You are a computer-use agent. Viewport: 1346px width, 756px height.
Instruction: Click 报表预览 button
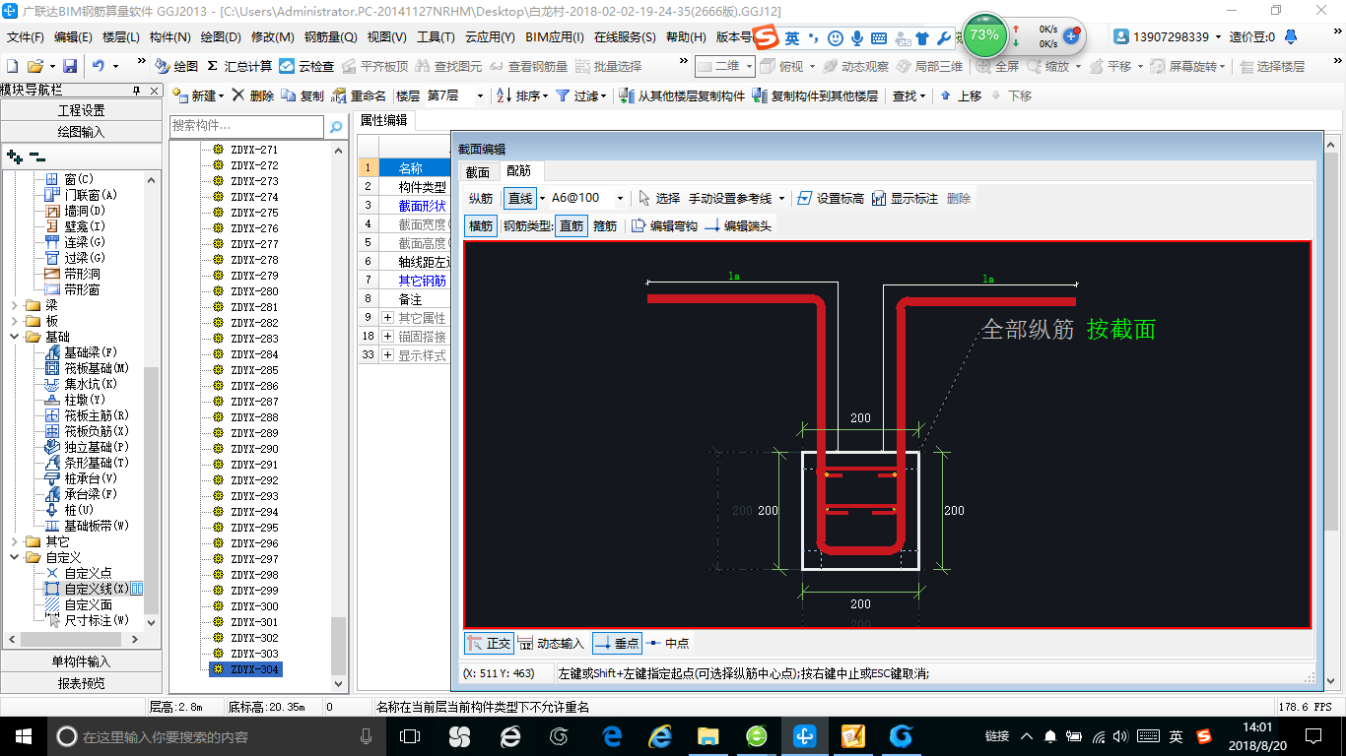81,683
